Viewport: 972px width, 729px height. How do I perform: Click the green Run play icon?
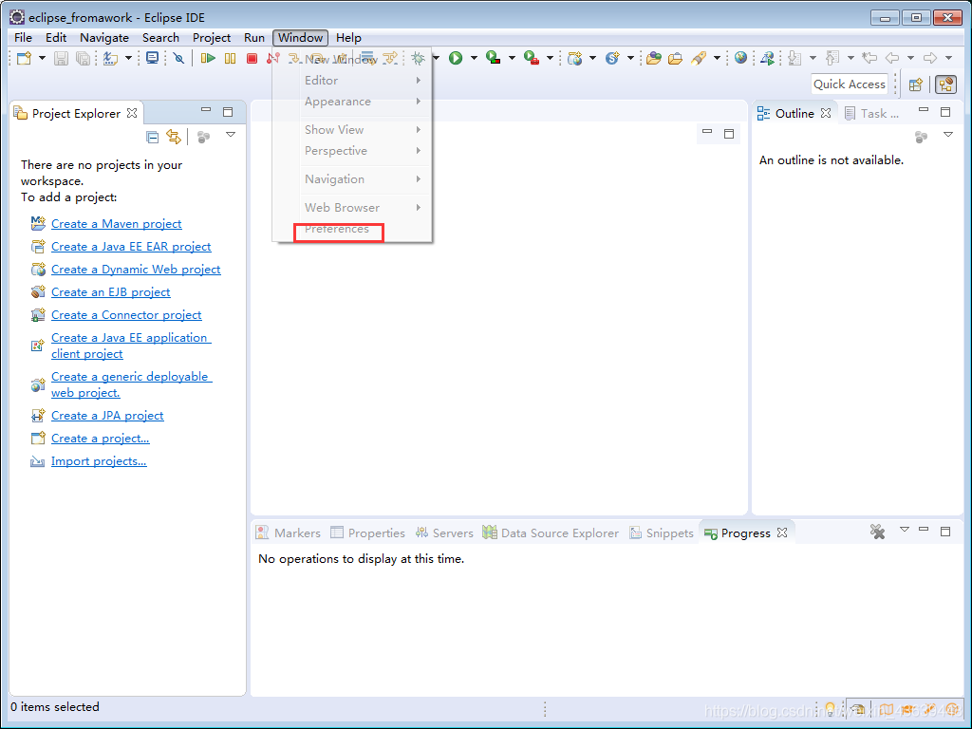coord(456,58)
